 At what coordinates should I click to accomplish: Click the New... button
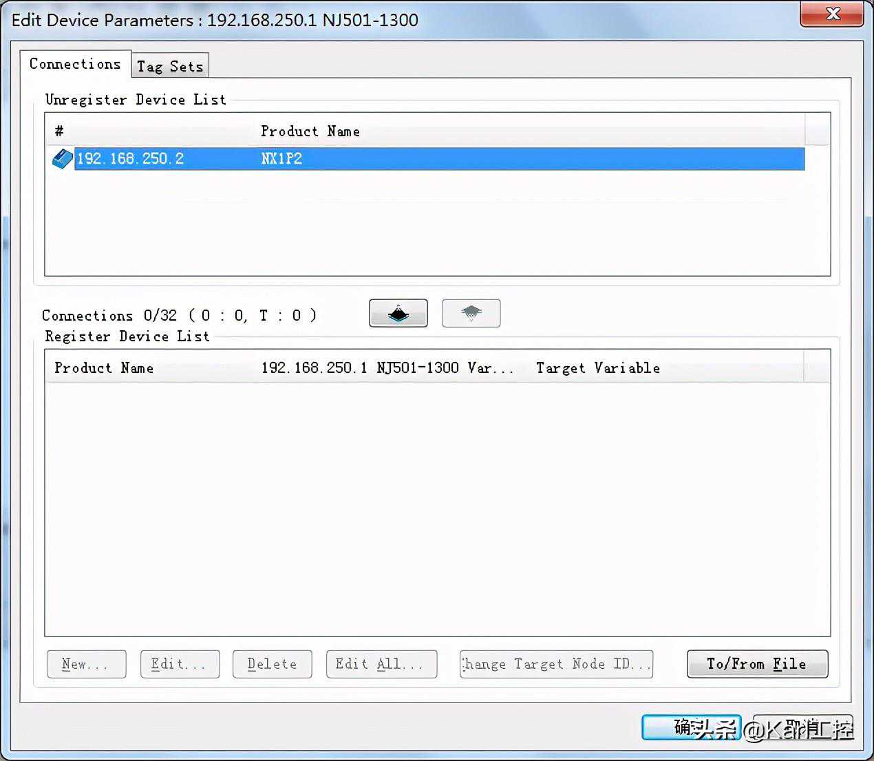click(86, 664)
